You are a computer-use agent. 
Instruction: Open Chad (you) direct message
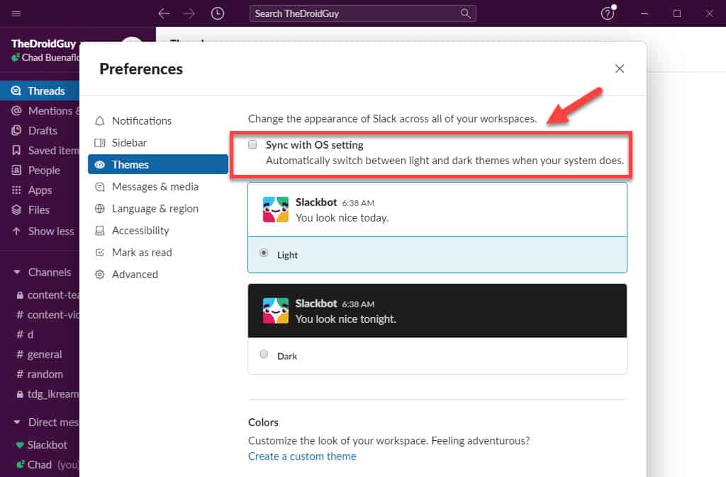(40, 465)
